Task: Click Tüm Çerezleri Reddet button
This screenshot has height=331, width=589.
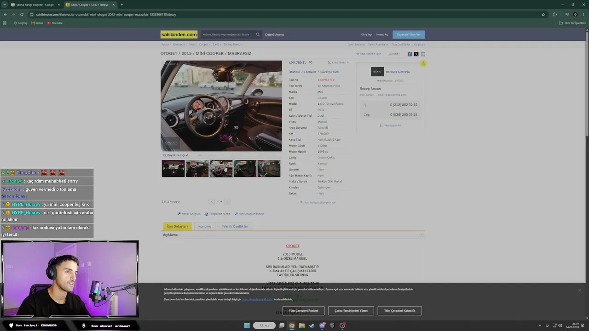Action: coord(303,311)
